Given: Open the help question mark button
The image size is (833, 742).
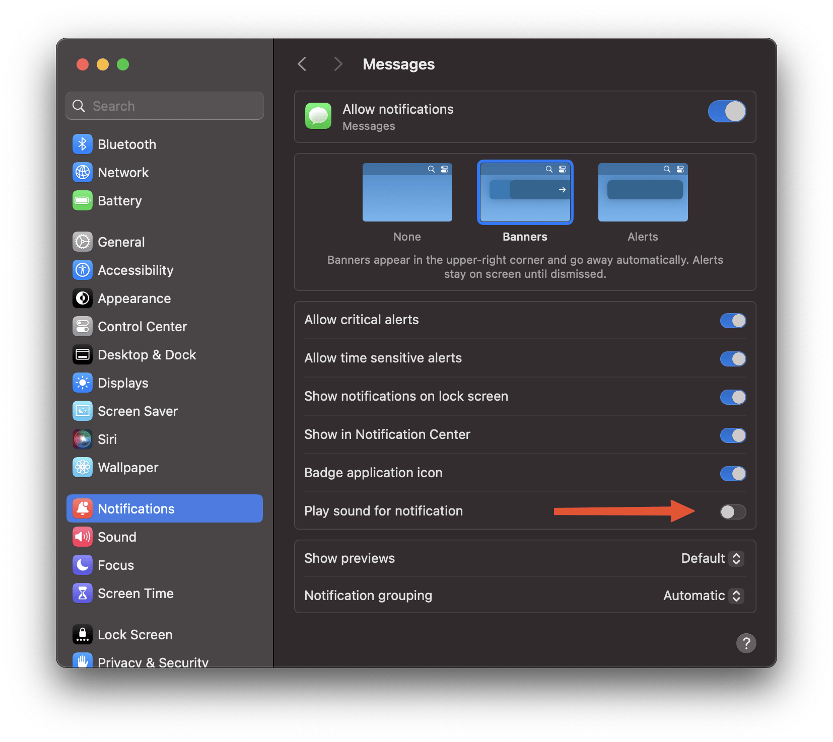Looking at the screenshot, I should (746, 643).
